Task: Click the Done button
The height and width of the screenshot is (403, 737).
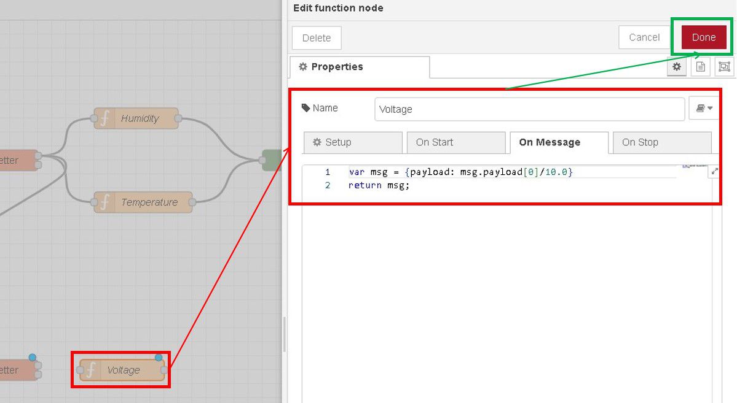Action: click(x=703, y=37)
